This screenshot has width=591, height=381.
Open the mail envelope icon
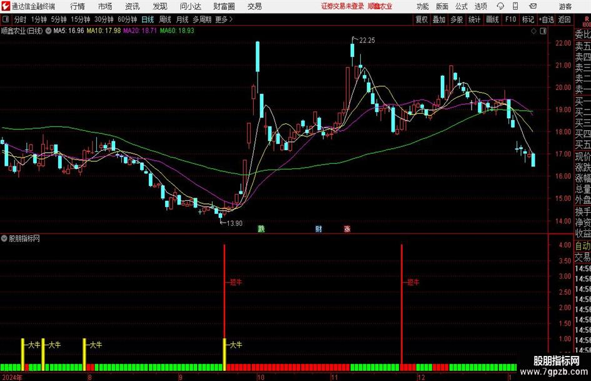click(533, 6)
